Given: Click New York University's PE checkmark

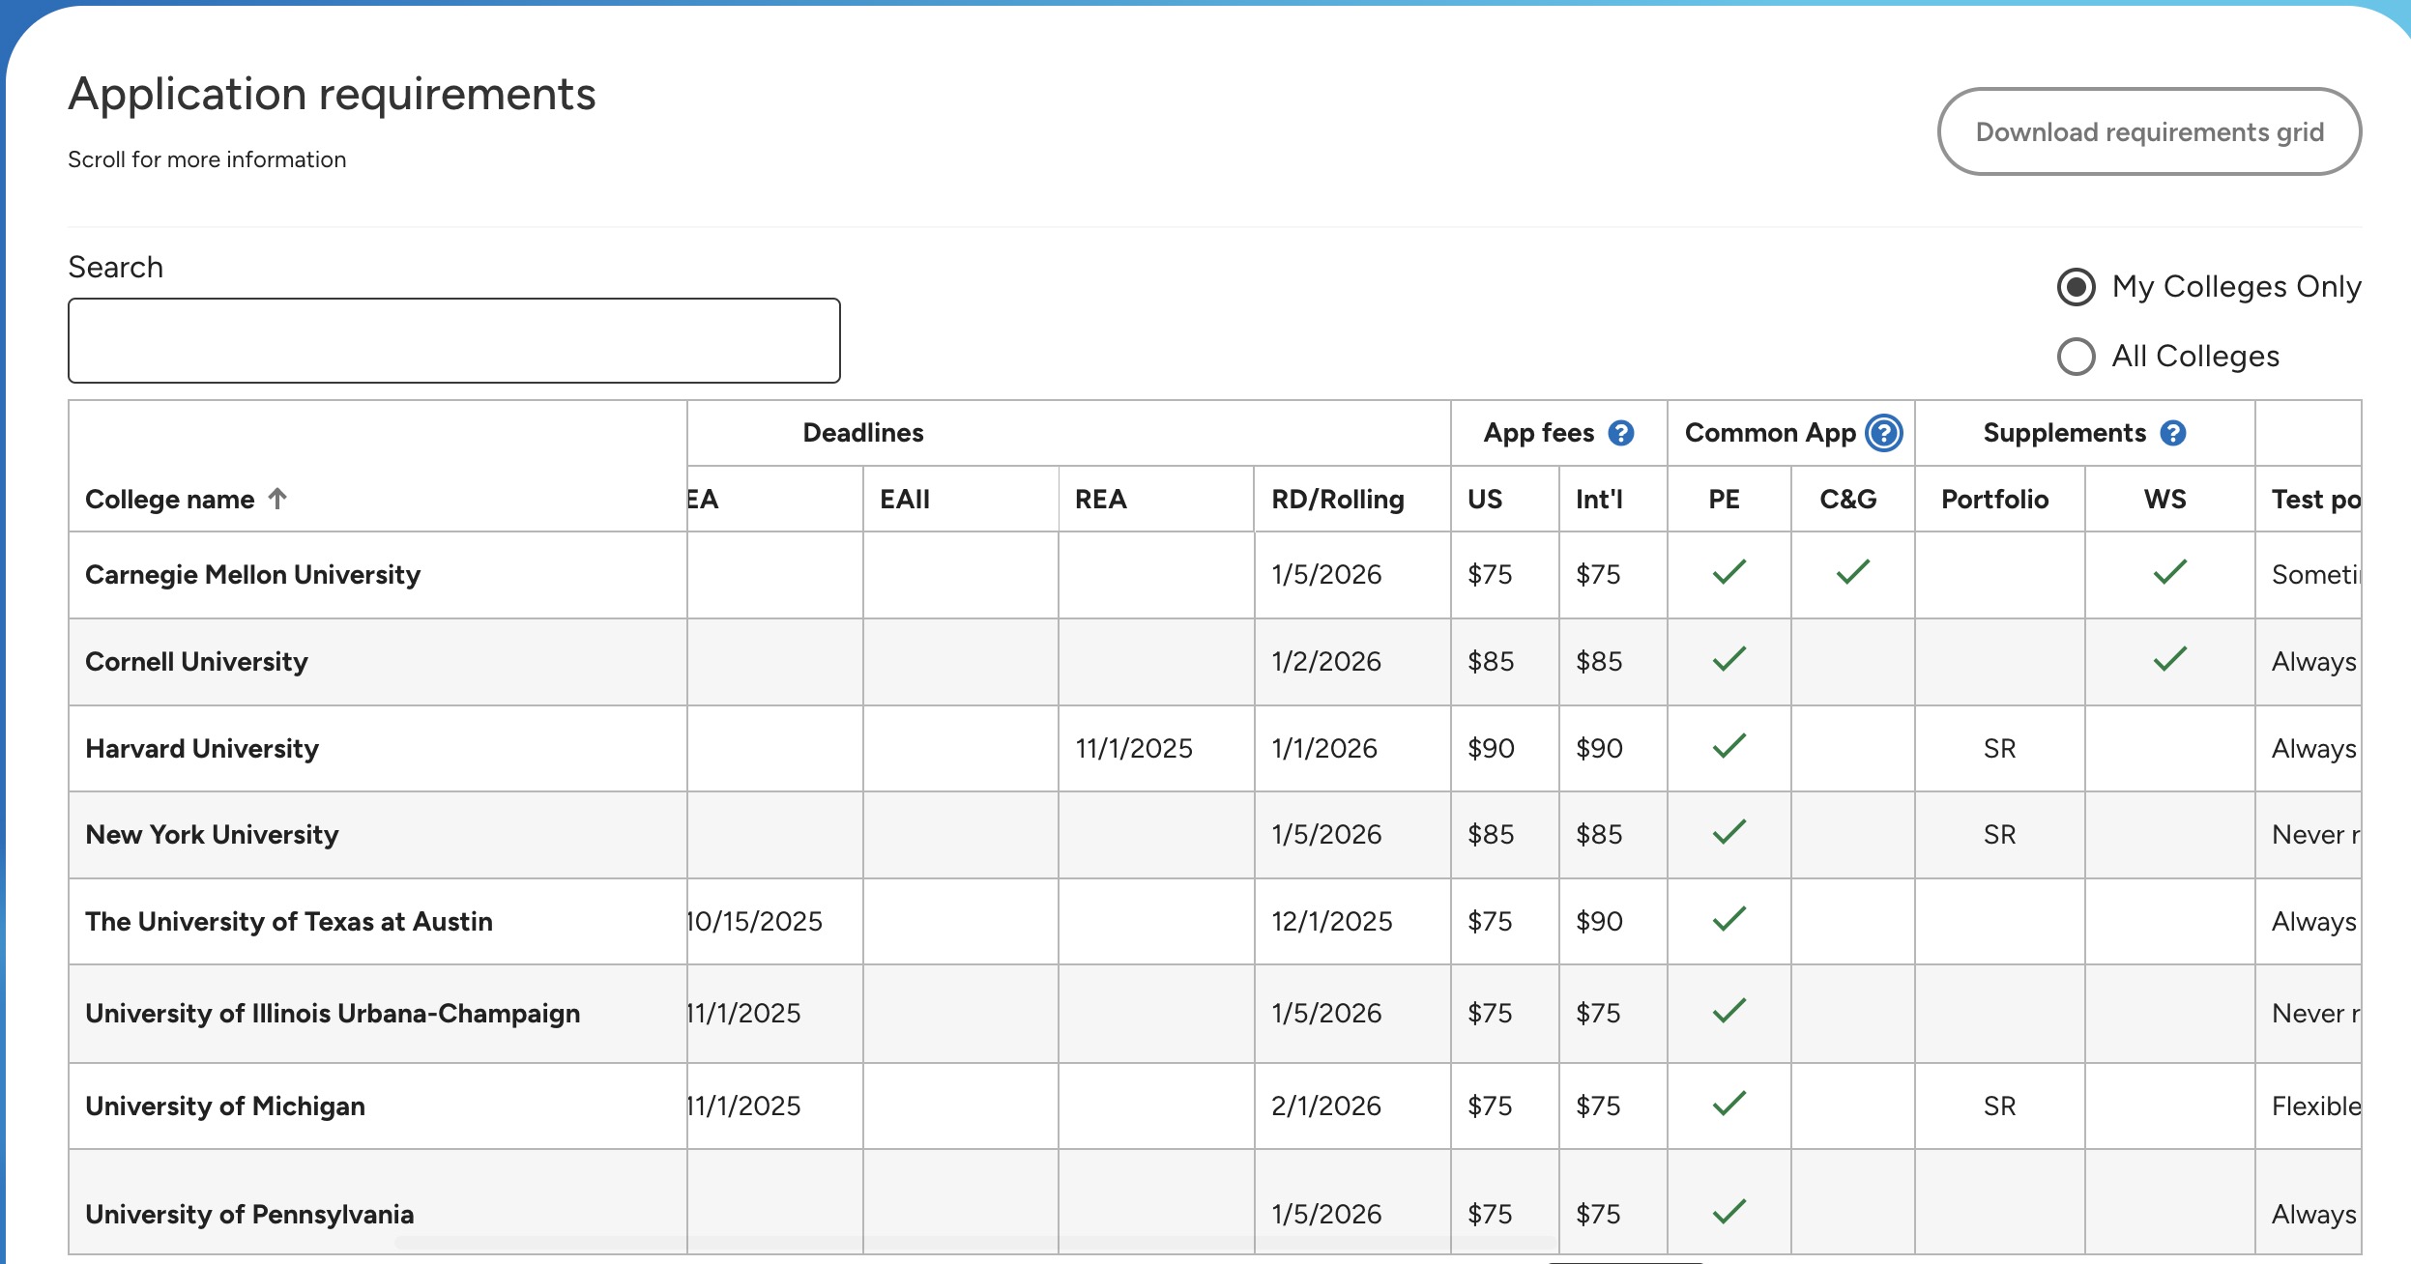Looking at the screenshot, I should 1729,832.
